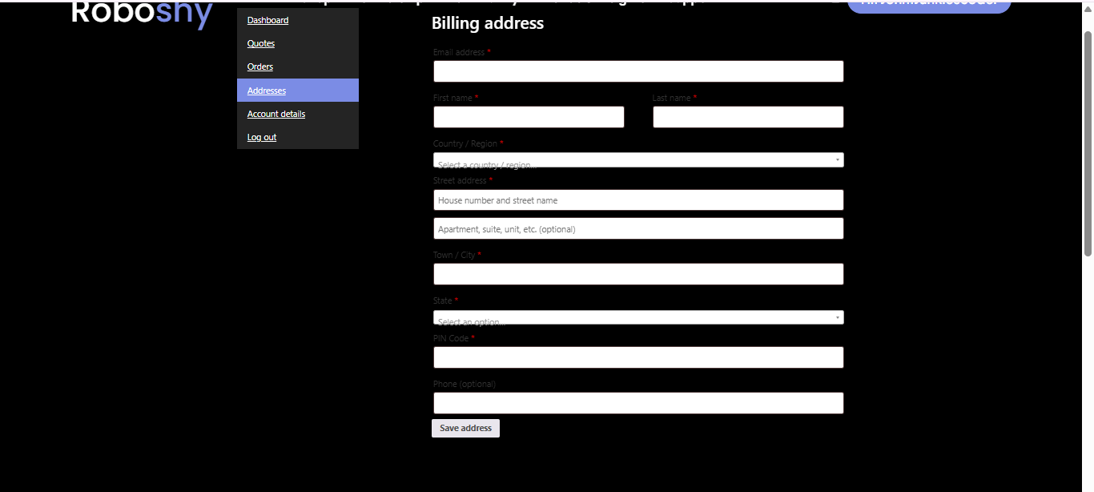Open the Country / Region dropdown

click(x=638, y=159)
